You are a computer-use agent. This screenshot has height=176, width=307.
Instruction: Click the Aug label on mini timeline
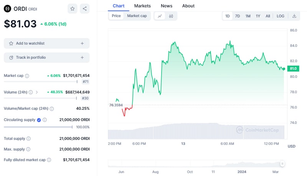click(155, 172)
